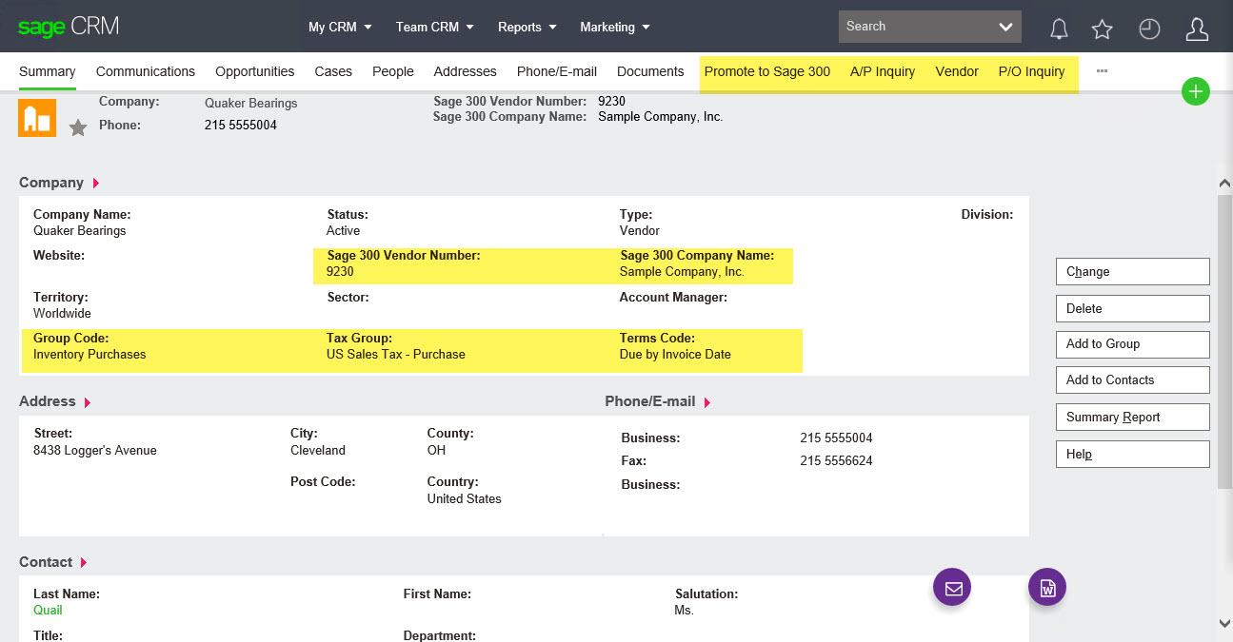Open the Promote to Sage 300 tab

coord(767,71)
